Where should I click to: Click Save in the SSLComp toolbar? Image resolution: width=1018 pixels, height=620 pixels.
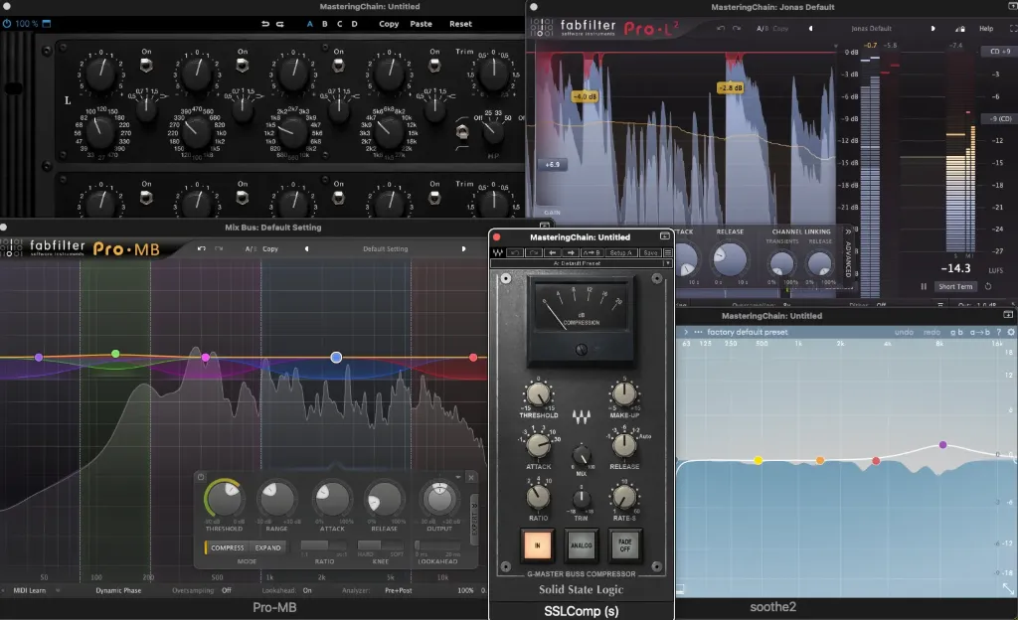tap(650, 253)
